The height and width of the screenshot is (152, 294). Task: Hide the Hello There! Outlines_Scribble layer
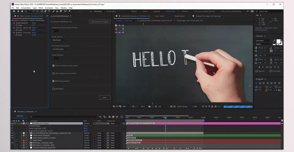coord(12,138)
